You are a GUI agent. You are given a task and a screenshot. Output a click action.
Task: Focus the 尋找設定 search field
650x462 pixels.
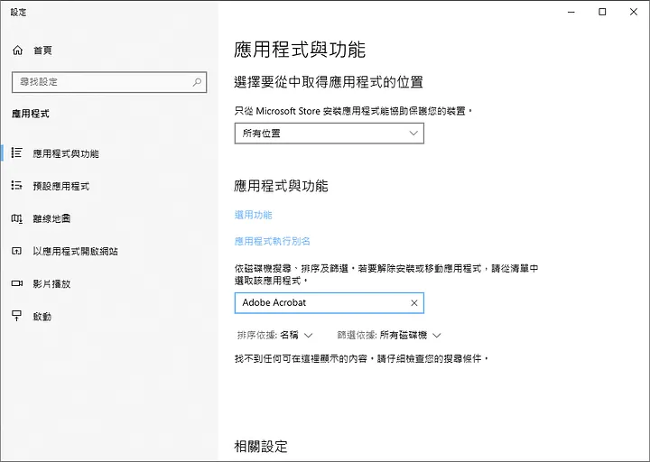(x=109, y=82)
